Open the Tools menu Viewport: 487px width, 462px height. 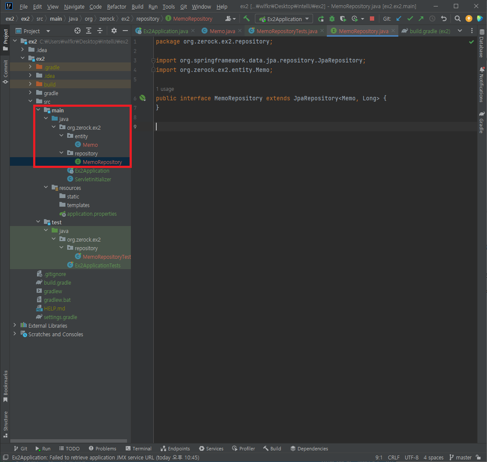[x=169, y=6]
